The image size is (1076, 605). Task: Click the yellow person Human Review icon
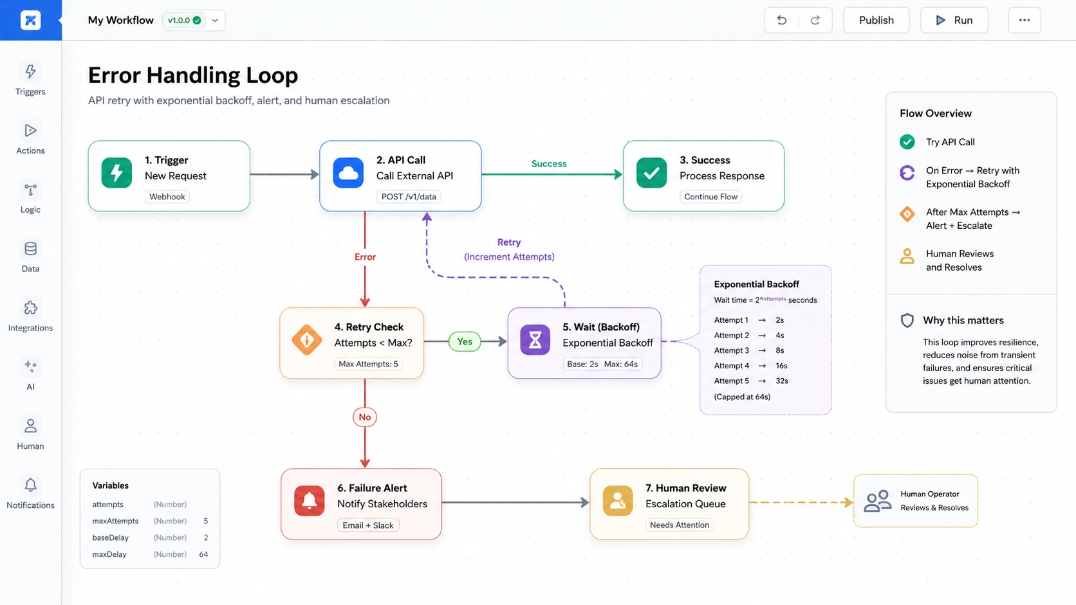617,500
